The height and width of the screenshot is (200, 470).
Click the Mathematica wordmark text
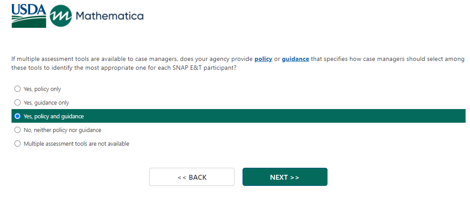click(x=109, y=16)
